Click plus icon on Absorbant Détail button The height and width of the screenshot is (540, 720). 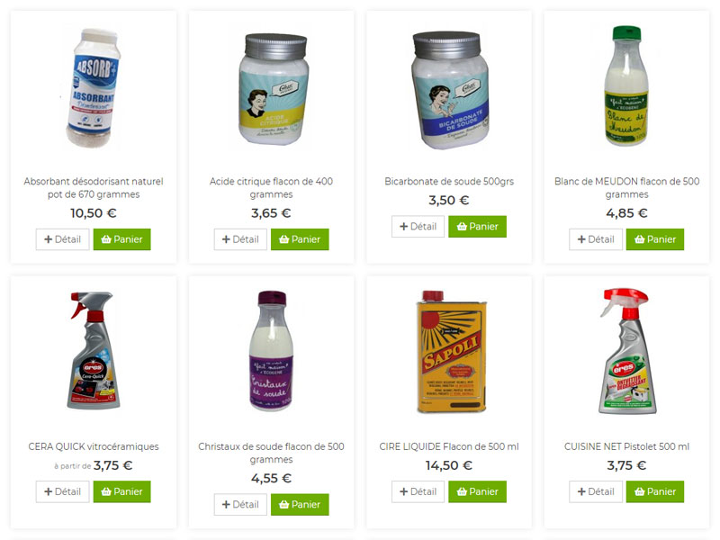pos(49,239)
